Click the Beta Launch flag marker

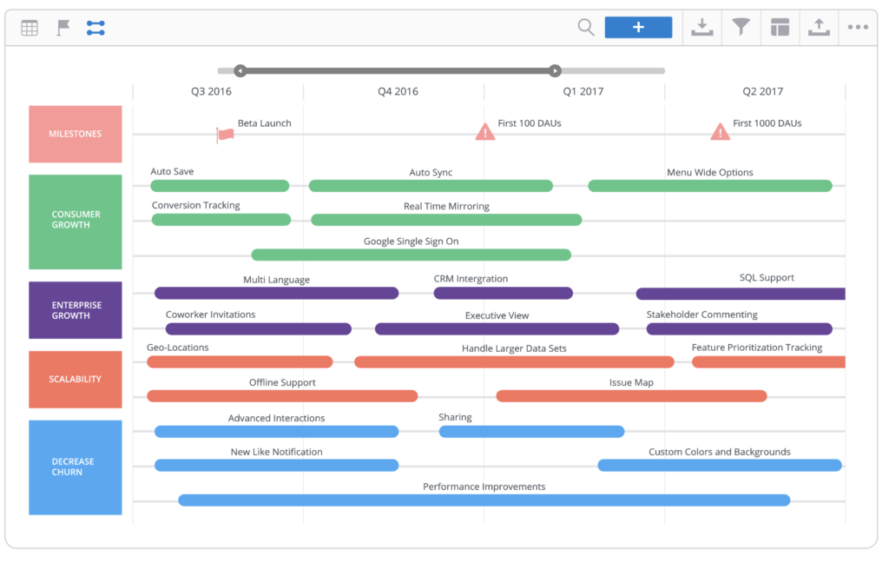pyautogui.click(x=224, y=133)
